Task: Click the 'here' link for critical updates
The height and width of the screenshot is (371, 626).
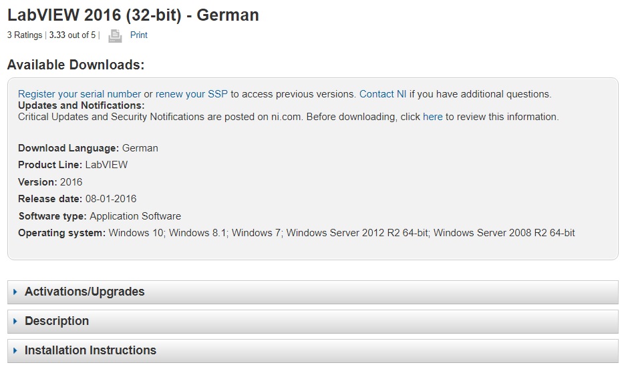Action: 433,117
